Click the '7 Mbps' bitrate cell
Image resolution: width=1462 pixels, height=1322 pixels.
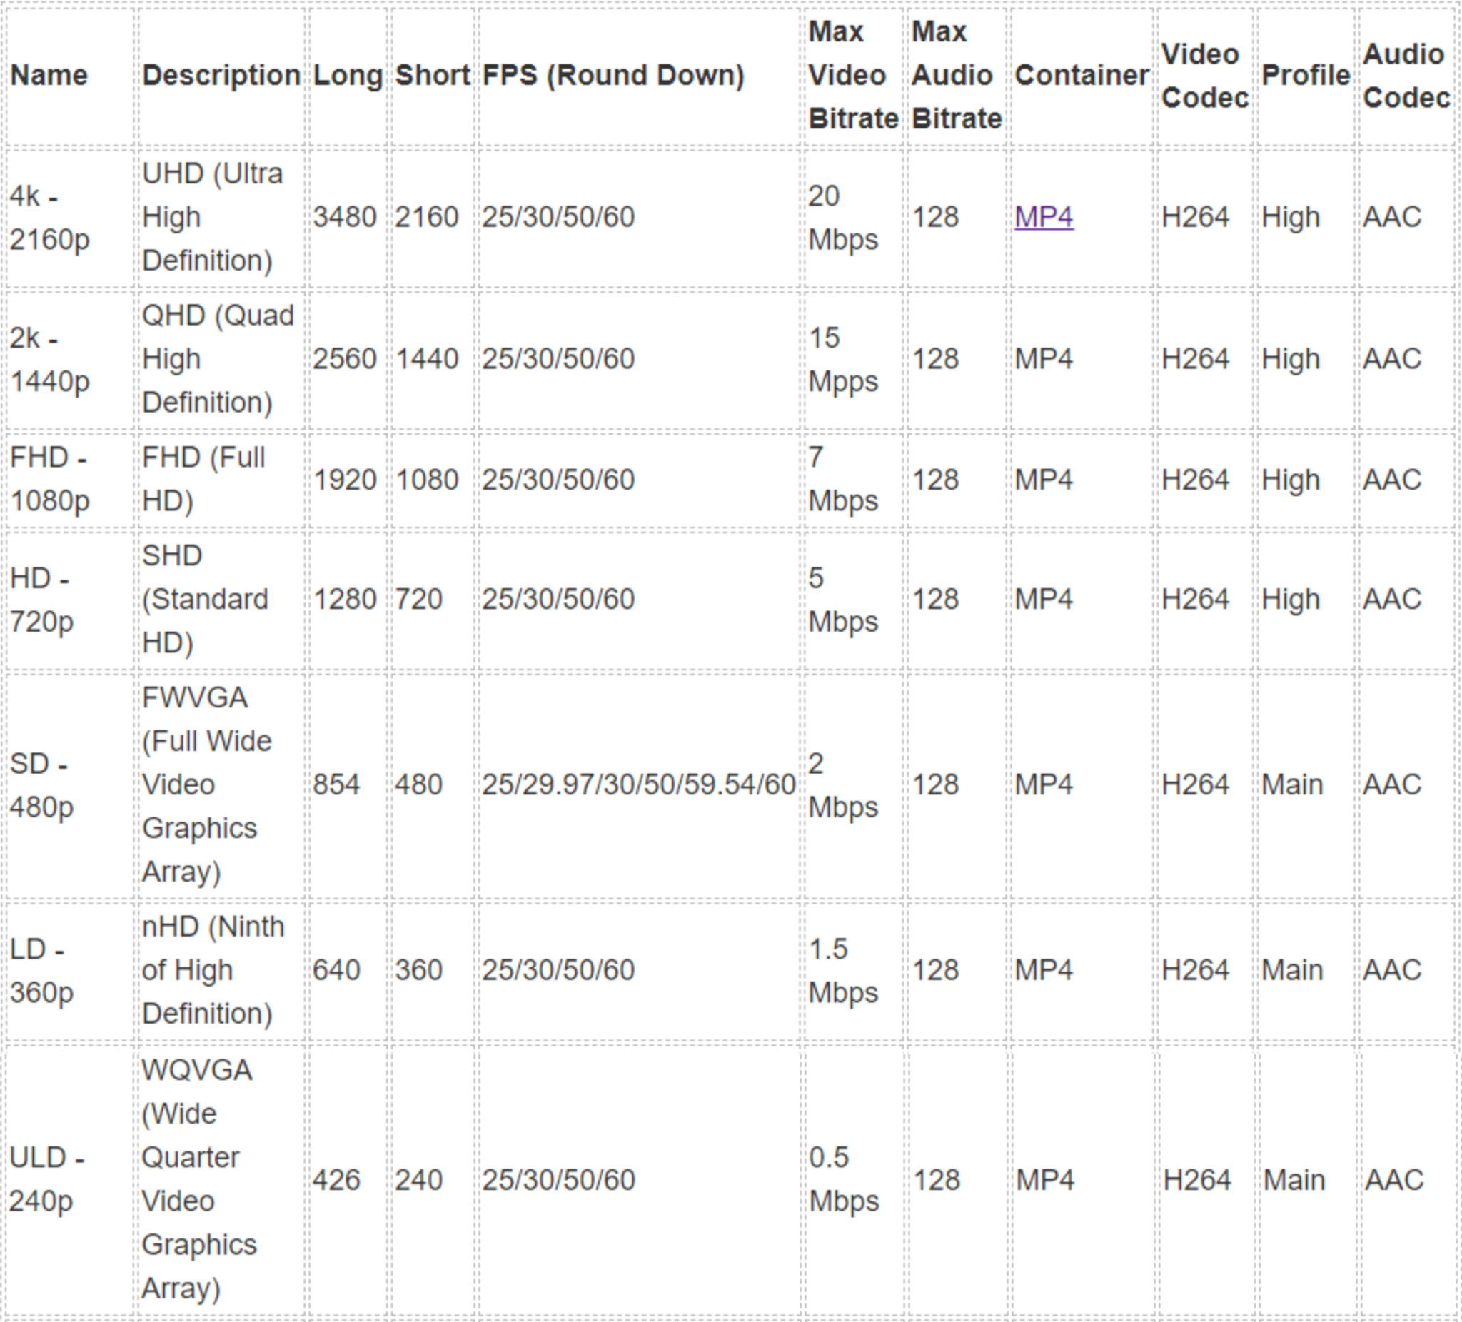pyautogui.click(x=842, y=478)
